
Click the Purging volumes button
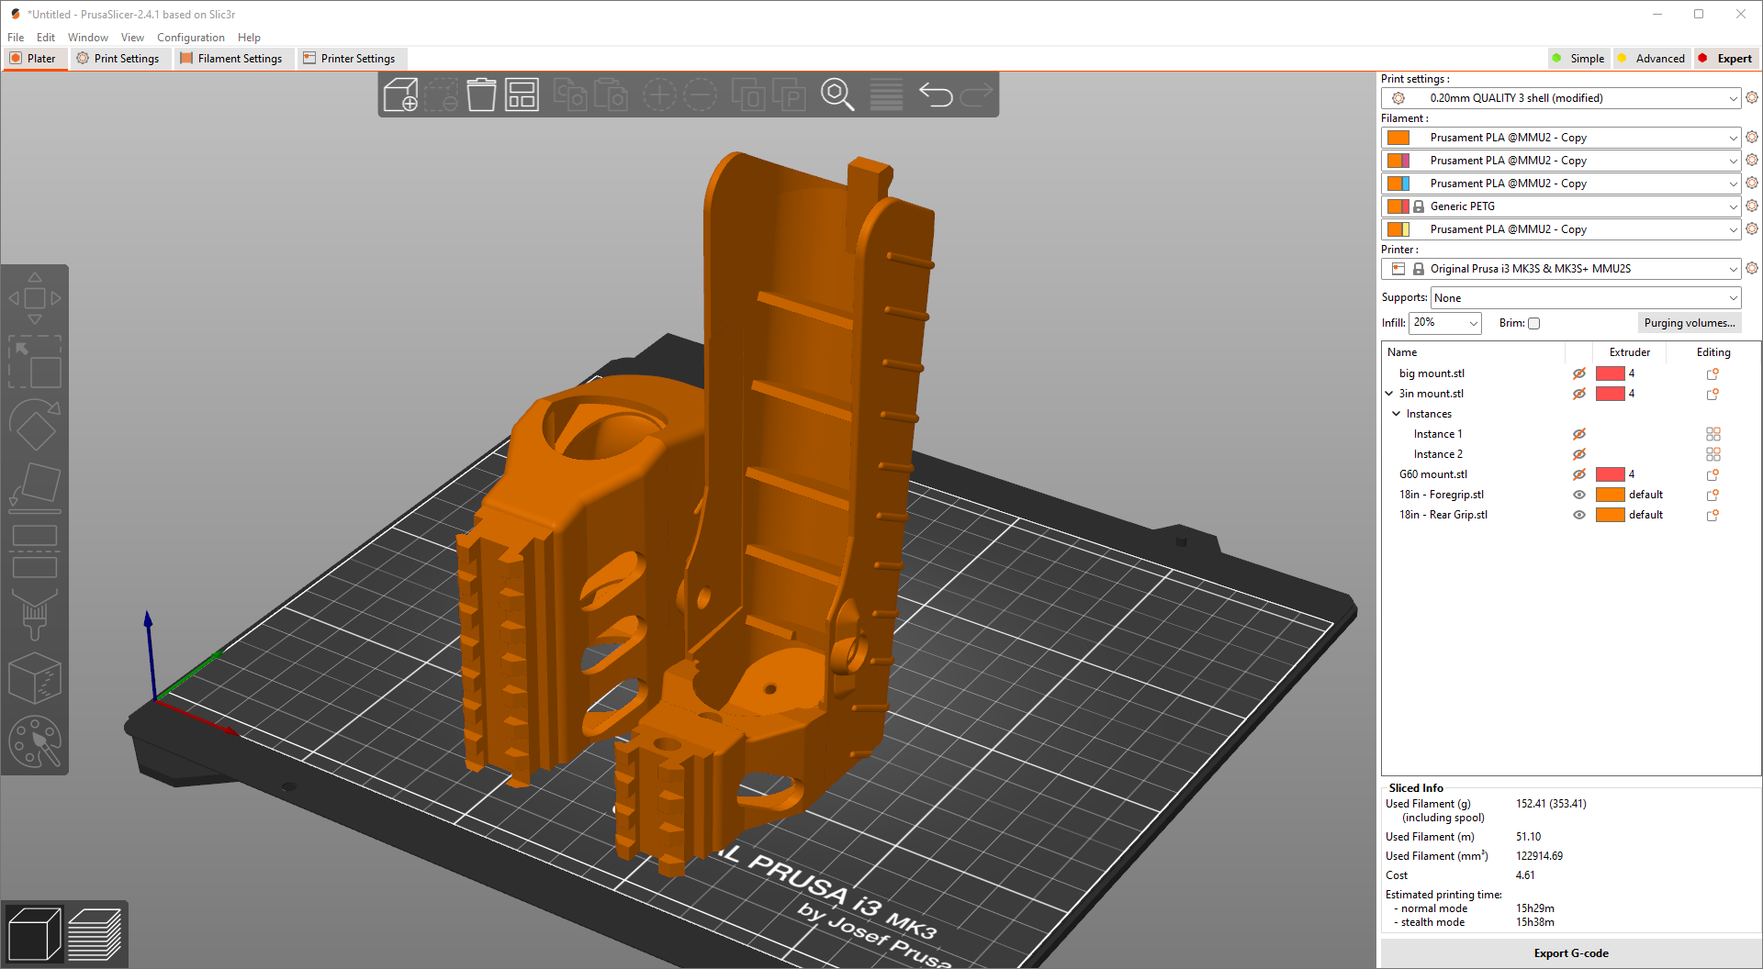[1690, 323]
